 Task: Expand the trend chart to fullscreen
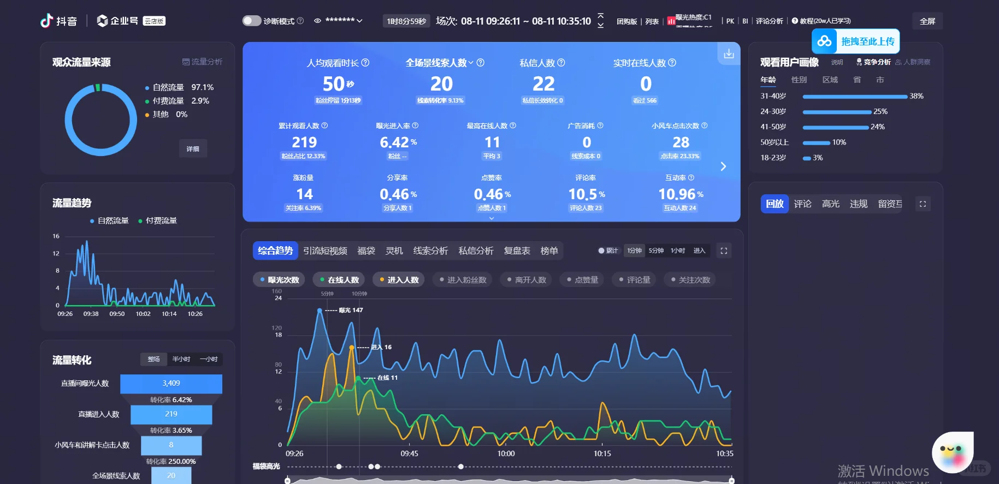click(724, 251)
